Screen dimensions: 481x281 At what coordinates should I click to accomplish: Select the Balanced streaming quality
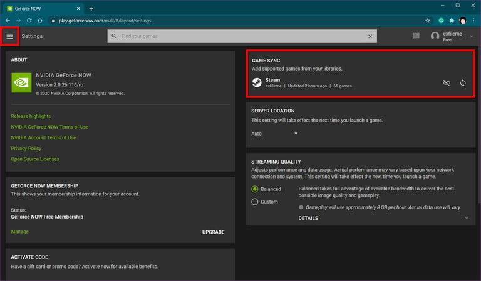pyautogui.click(x=255, y=189)
